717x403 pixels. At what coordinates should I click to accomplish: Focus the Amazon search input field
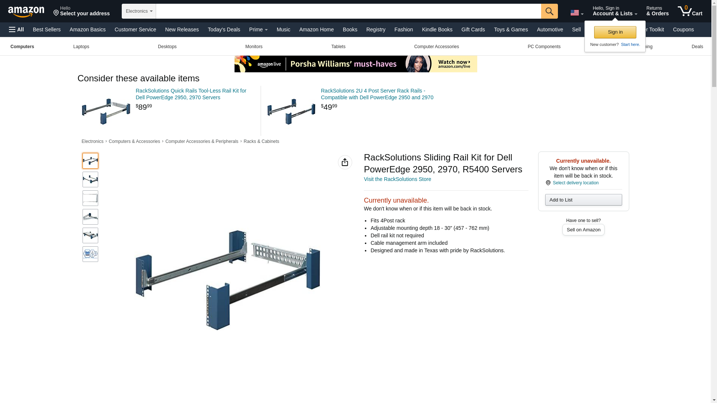point(348,11)
